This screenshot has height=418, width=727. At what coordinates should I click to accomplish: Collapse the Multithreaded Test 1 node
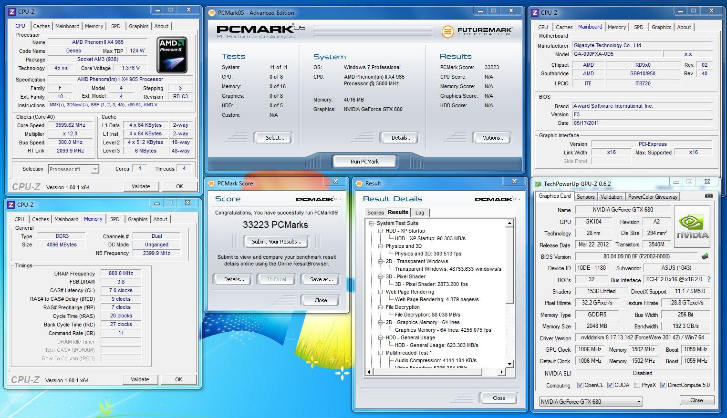click(381, 353)
